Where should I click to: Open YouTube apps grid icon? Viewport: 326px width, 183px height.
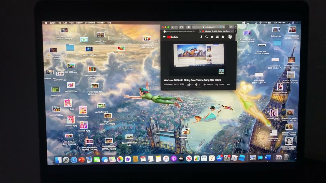click(x=217, y=37)
